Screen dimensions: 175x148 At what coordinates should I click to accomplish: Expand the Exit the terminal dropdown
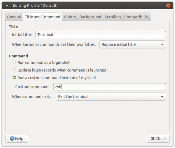[111, 97]
